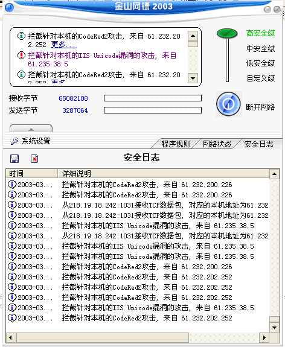Select purple IIS Unicode alert from 61.235.38.5
Viewport: 285px width, 347px height.
pyautogui.click(x=102, y=60)
